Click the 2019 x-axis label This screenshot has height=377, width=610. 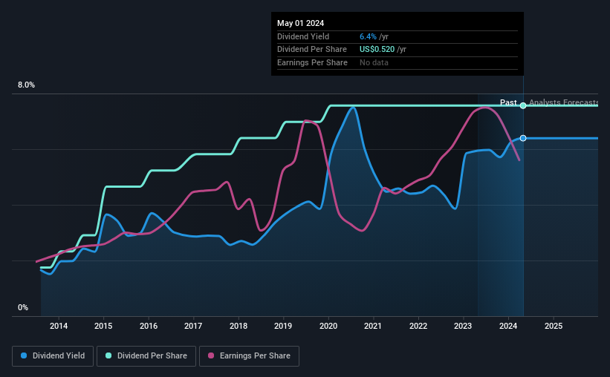tap(283, 326)
